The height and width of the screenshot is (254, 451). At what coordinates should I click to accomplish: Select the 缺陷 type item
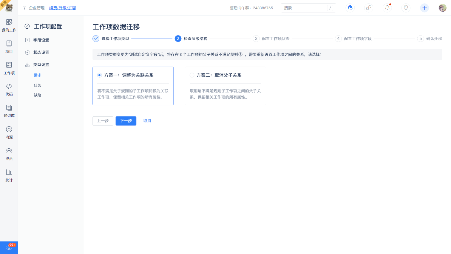tap(38, 95)
